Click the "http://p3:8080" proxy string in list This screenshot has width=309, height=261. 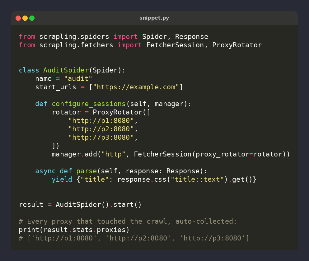[x=101, y=137]
